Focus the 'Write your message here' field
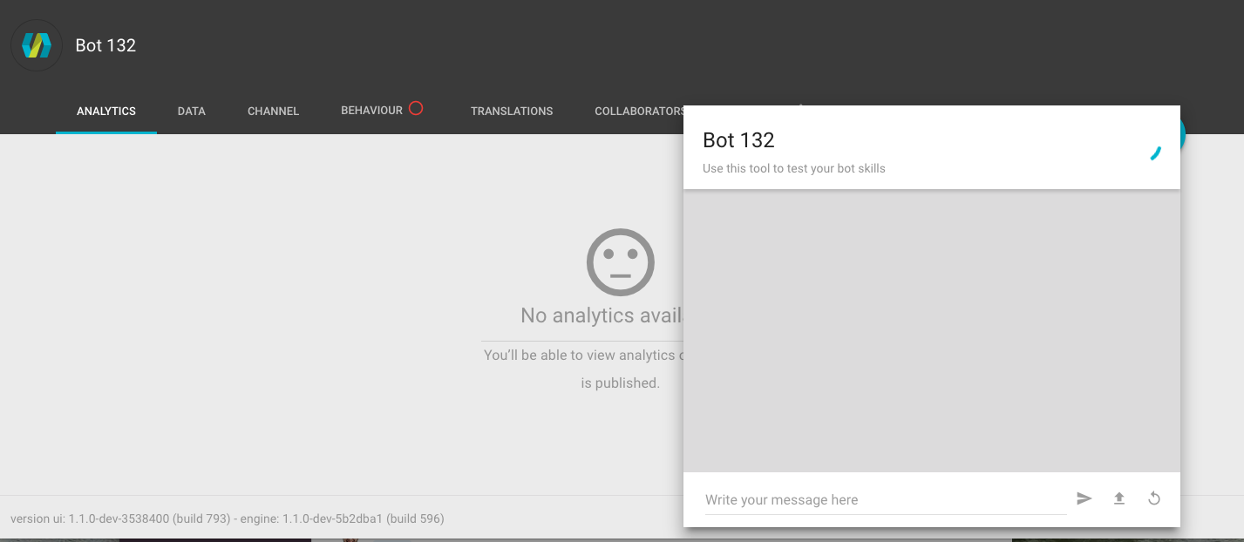 886,500
